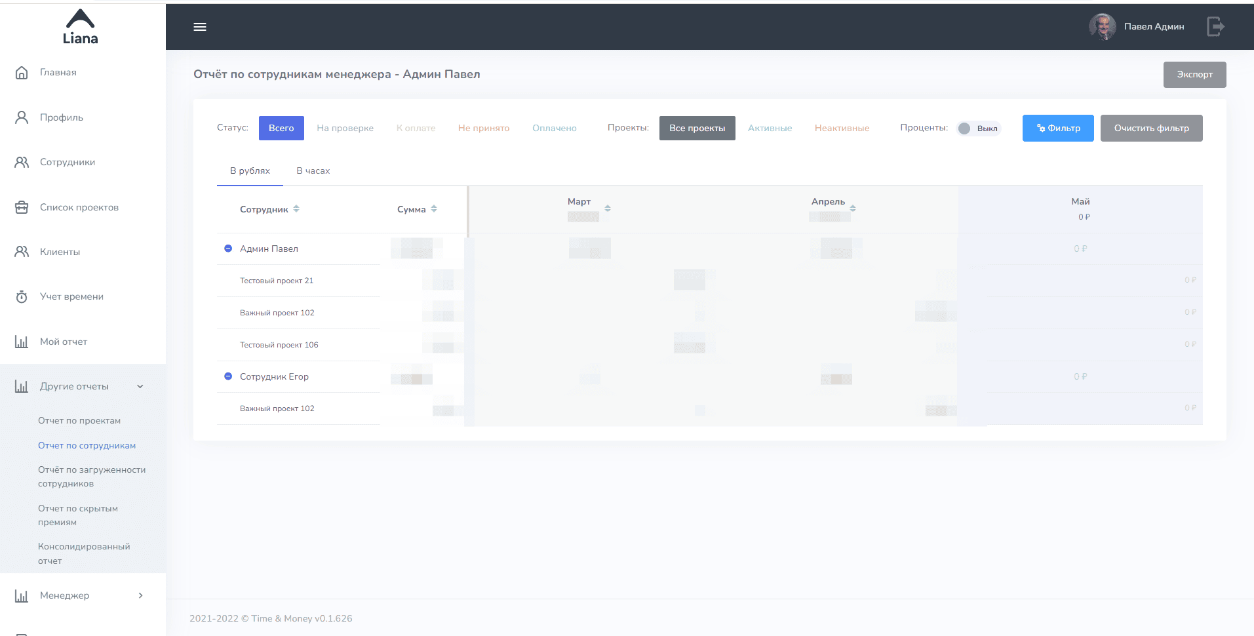This screenshot has width=1254, height=636.
Task: Open Главная via home icon
Action: click(22, 73)
